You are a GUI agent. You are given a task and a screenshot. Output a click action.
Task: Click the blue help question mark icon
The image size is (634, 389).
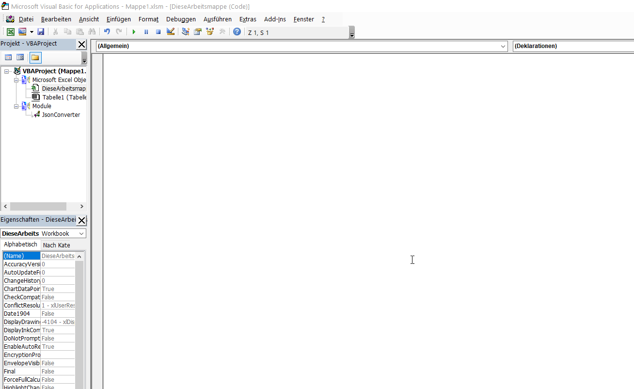point(237,32)
